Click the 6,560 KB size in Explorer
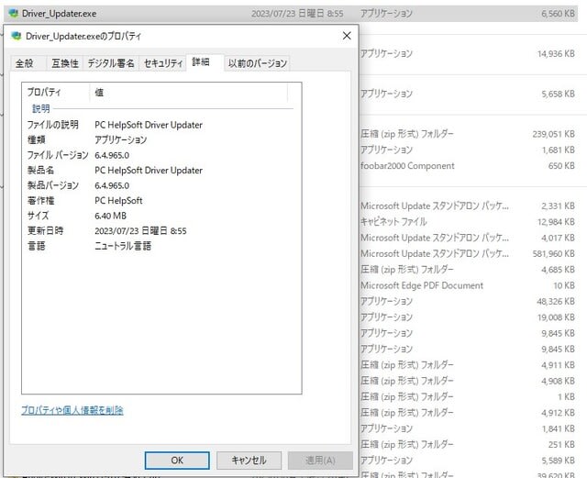 558,14
